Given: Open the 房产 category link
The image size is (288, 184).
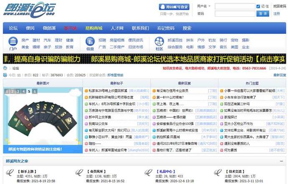Looking at the screenshot, I should (25, 40).
